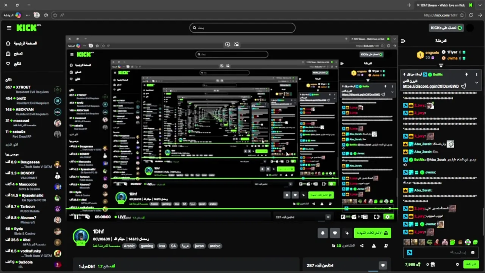Open massoud channel in sidebar
Screen dimensions: 485x273
click(33, 122)
